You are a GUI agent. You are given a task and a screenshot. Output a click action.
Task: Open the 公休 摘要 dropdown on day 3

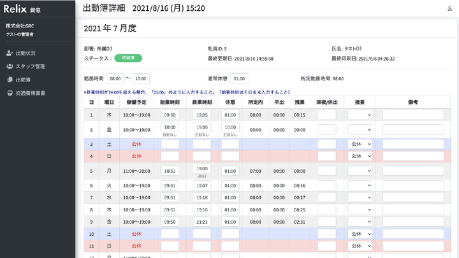(x=360, y=144)
